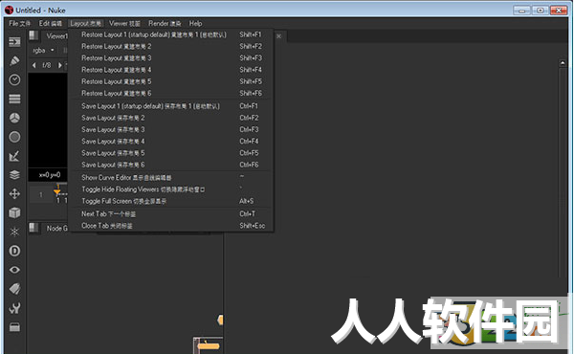
Task: Open the Metadata nodes tag icon
Action: click(14, 289)
